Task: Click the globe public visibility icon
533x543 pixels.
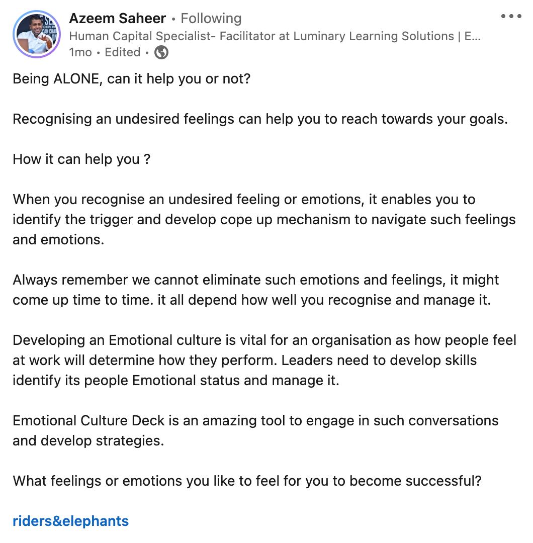Action: point(161,52)
